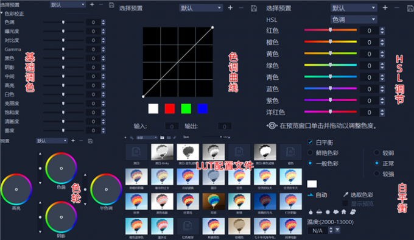Select the 一般色彩 radio option
The width and height of the screenshot is (414, 240).
point(310,163)
